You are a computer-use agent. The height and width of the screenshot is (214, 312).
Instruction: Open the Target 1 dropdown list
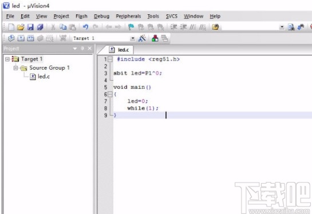[132, 38]
